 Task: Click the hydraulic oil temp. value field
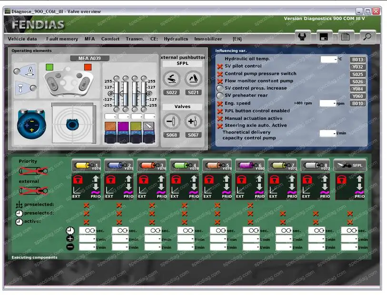click(x=328, y=59)
